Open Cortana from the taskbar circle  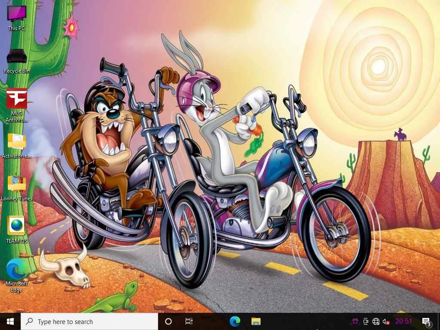tap(168, 321)
